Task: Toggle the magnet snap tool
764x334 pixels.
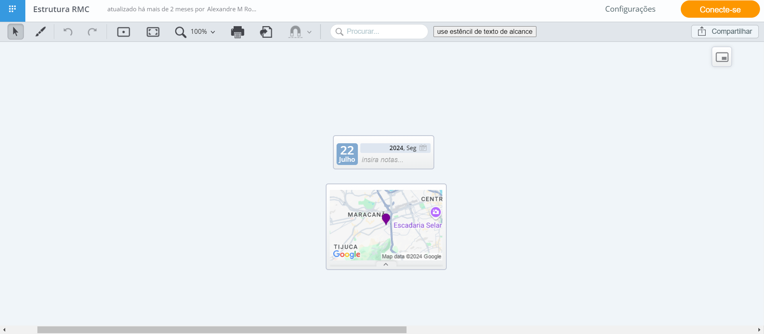Action: tap(295, 32)
